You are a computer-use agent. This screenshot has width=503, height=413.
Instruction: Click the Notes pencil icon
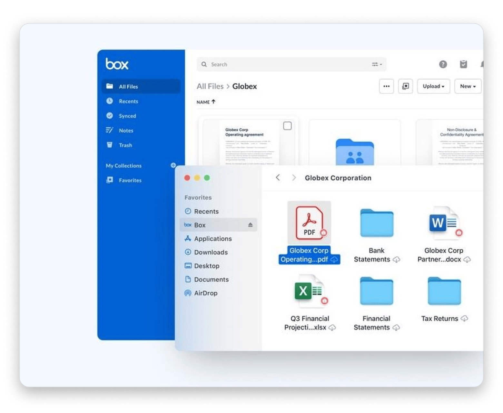(x=110, y=130)
